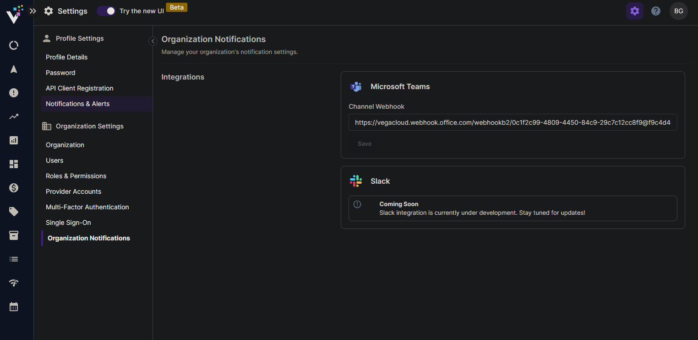Click the Slack heading text
698x340 pixels.
(380, 181)
